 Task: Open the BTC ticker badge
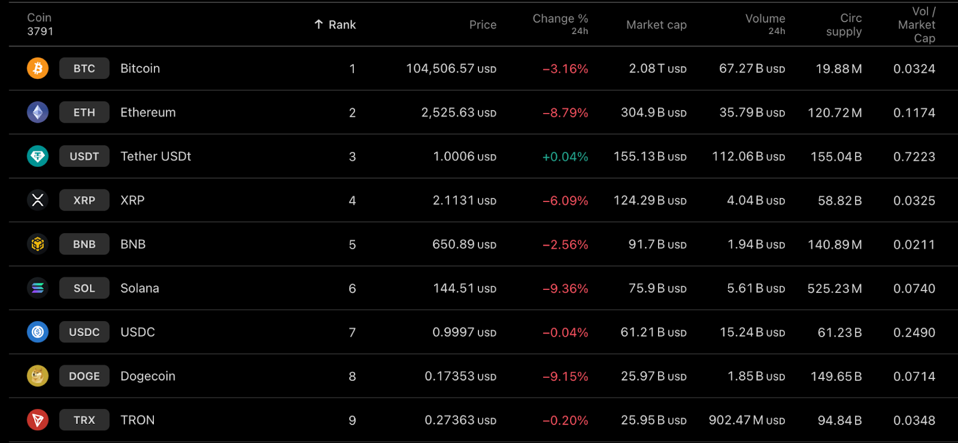[x=84, y=68]
